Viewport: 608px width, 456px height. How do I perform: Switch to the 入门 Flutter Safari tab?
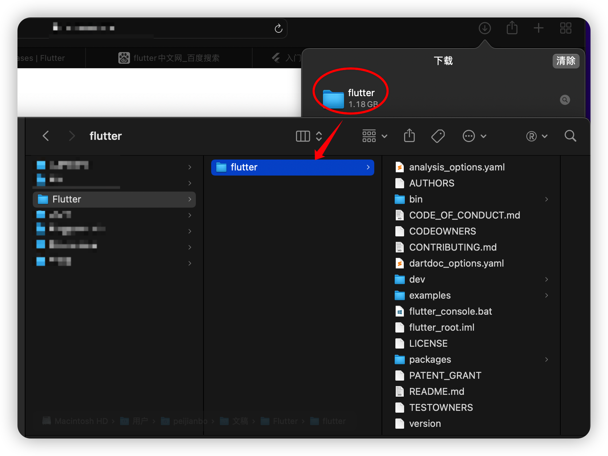(277, 58)
